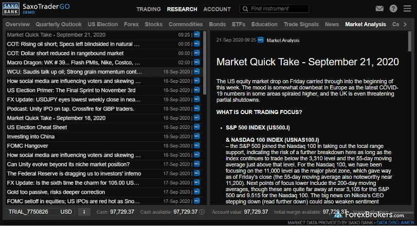
Task: Expand more research tabs with right chevron
Action: [405, 25]
